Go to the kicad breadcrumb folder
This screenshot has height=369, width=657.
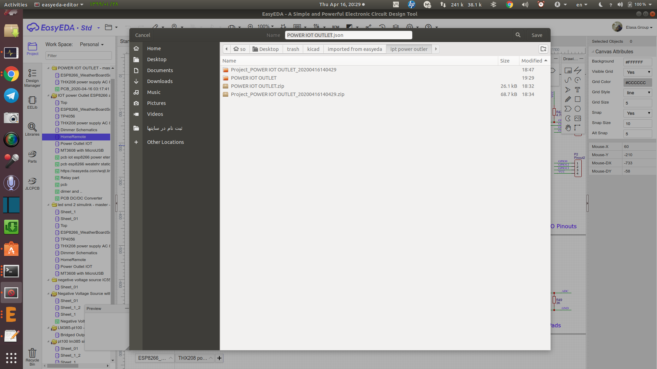pyautogui.click(x=313, y=49)
